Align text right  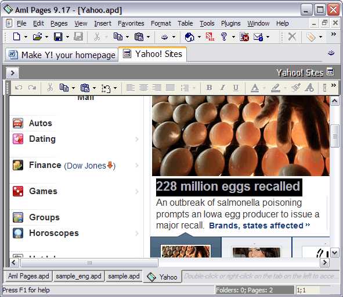157,88
